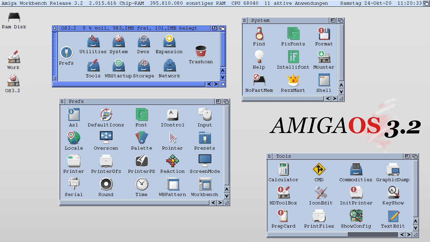Open the Trashcan
The height and width of the screenshot is (242, 430).
click(201, 52)
